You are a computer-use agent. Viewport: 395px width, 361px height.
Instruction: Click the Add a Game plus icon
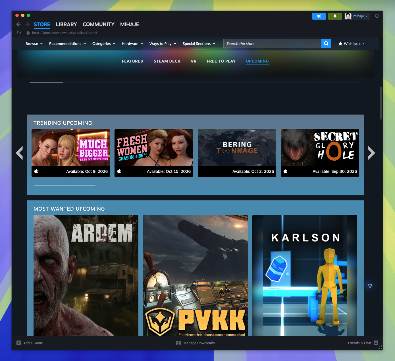pyautogui.click(x=19, y=343)
